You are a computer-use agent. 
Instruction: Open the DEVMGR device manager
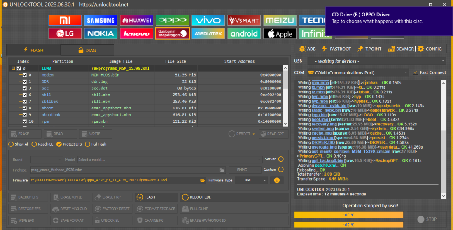(401, 49)
